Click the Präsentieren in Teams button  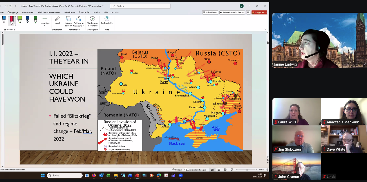[232, 12]
